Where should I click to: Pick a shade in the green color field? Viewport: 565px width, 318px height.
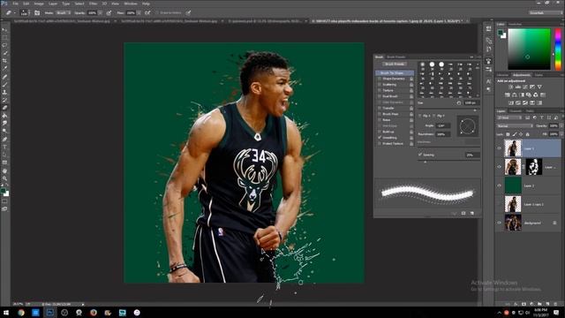coord(529,49)
